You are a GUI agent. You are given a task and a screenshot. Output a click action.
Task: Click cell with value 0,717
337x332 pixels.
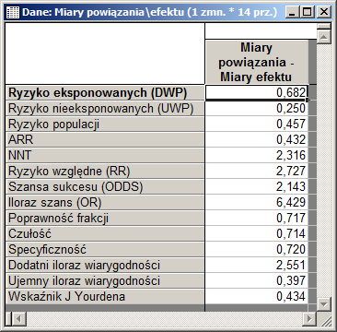pyautogui.click(x=257, y=218)
